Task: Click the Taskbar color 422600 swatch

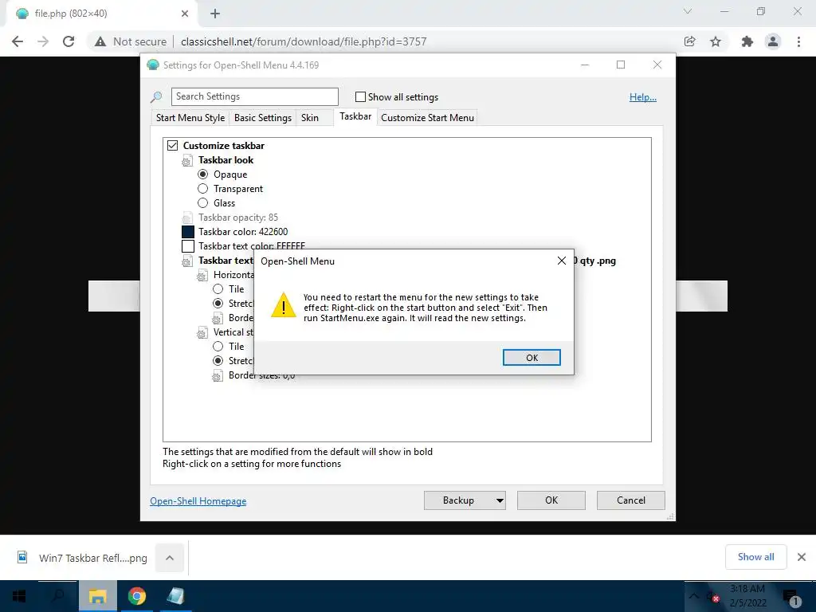Action: tap(188, 232)
